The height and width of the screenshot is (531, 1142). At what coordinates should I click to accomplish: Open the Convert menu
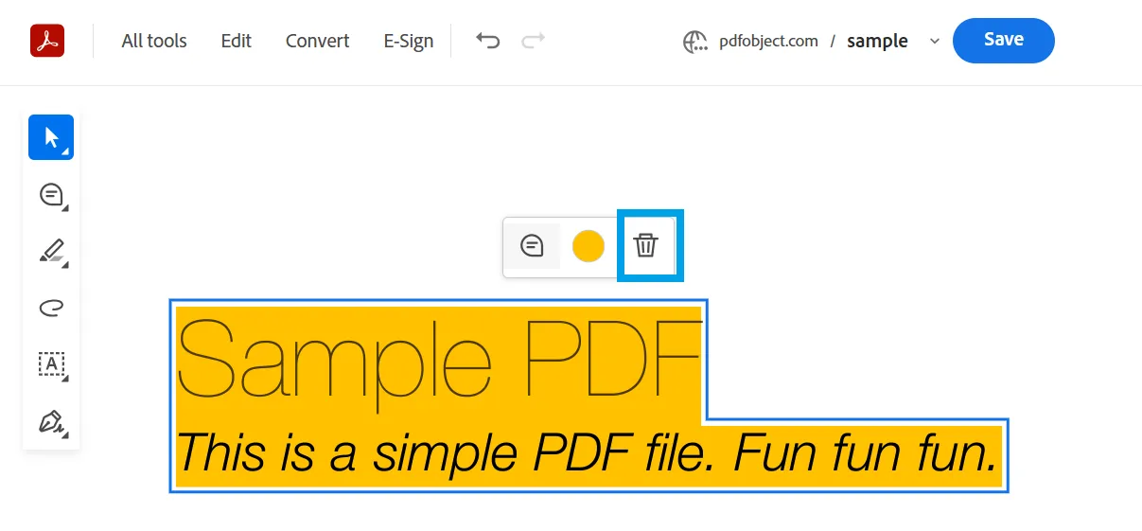318,41
